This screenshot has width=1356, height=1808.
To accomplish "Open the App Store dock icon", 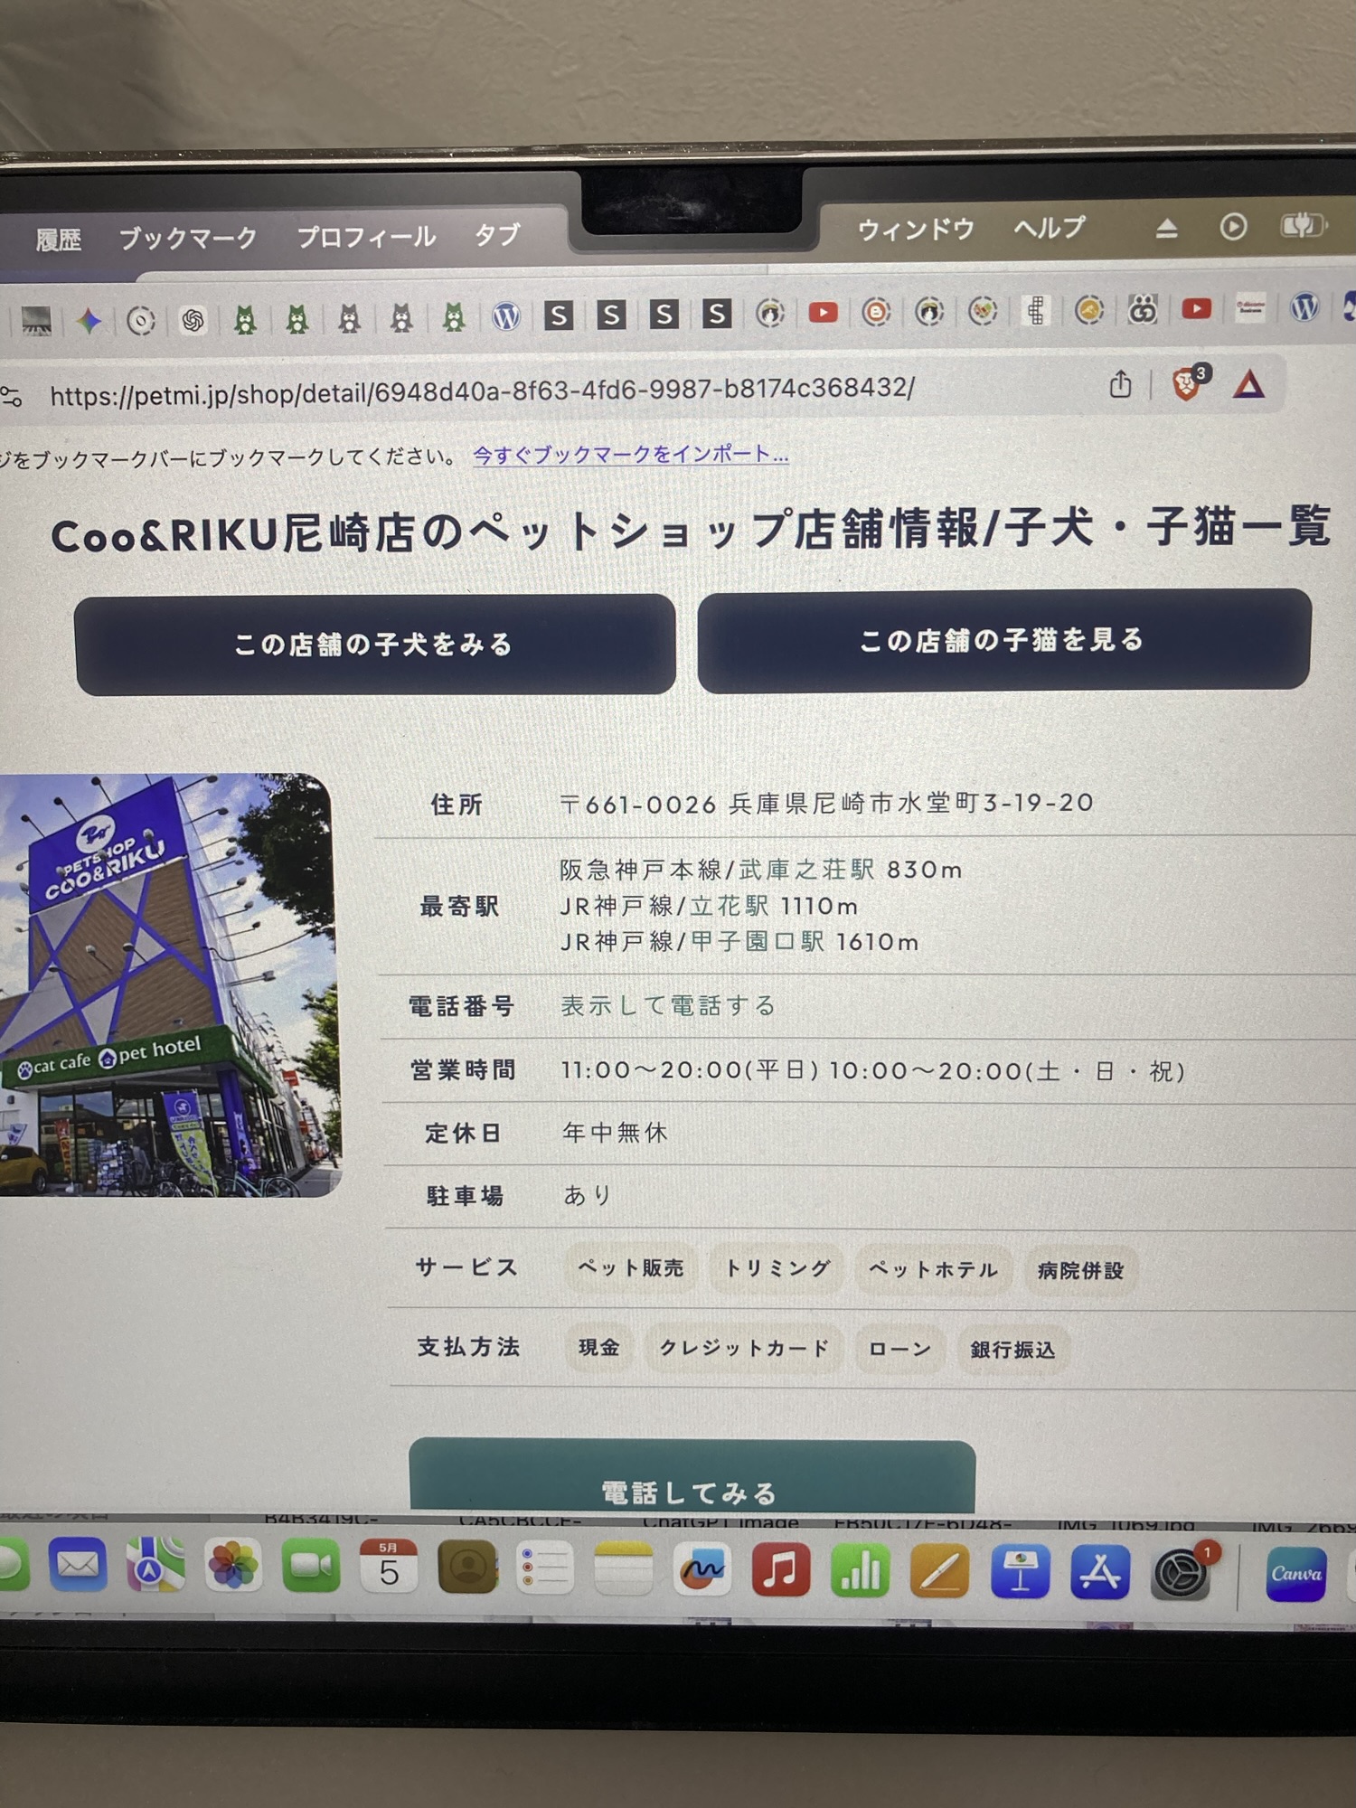I will pyautogui.click(x=1099, y=1572).
